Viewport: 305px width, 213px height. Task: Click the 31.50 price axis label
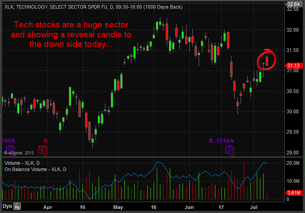(x=292, y=50)
